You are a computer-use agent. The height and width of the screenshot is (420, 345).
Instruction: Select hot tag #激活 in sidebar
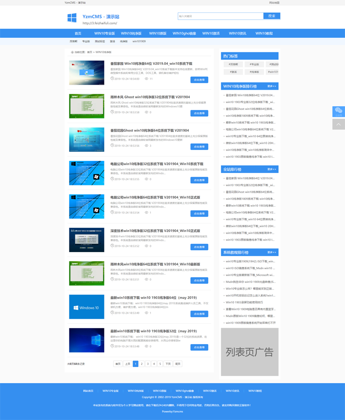tap(233, 72)
